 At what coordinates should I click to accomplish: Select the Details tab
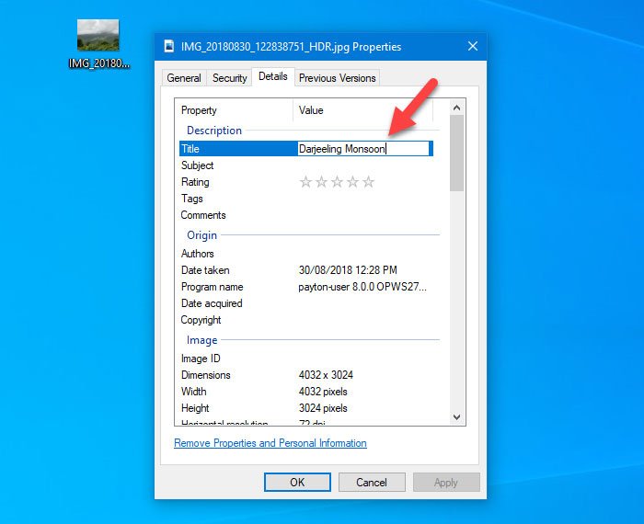coord(272,76)
